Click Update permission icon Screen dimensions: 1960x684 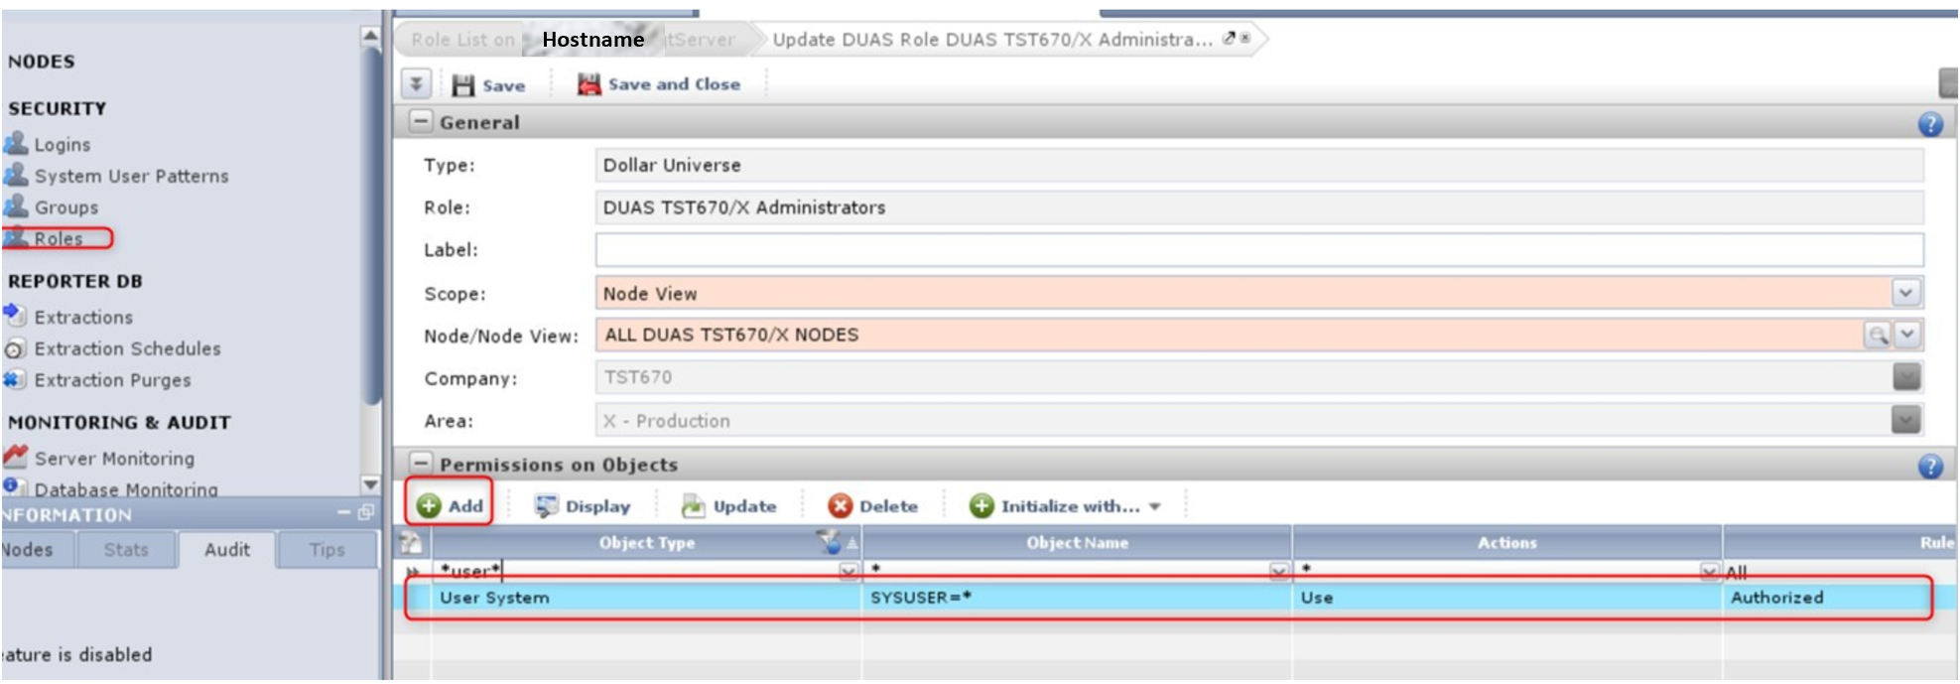(693, 506)
